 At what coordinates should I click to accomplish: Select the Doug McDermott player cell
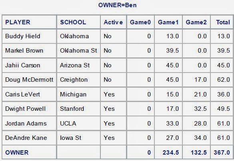29,80
